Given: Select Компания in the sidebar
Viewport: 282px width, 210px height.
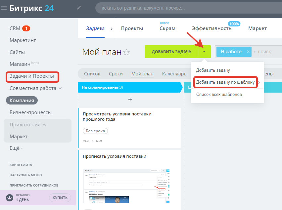Looking at the screenshot, I should [x=22, y=101].
